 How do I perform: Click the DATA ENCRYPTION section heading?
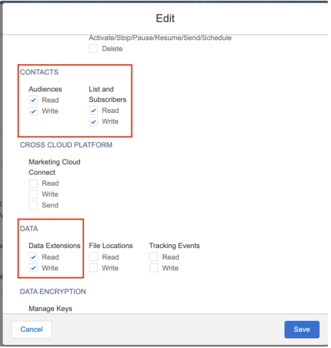coord(53,292)
